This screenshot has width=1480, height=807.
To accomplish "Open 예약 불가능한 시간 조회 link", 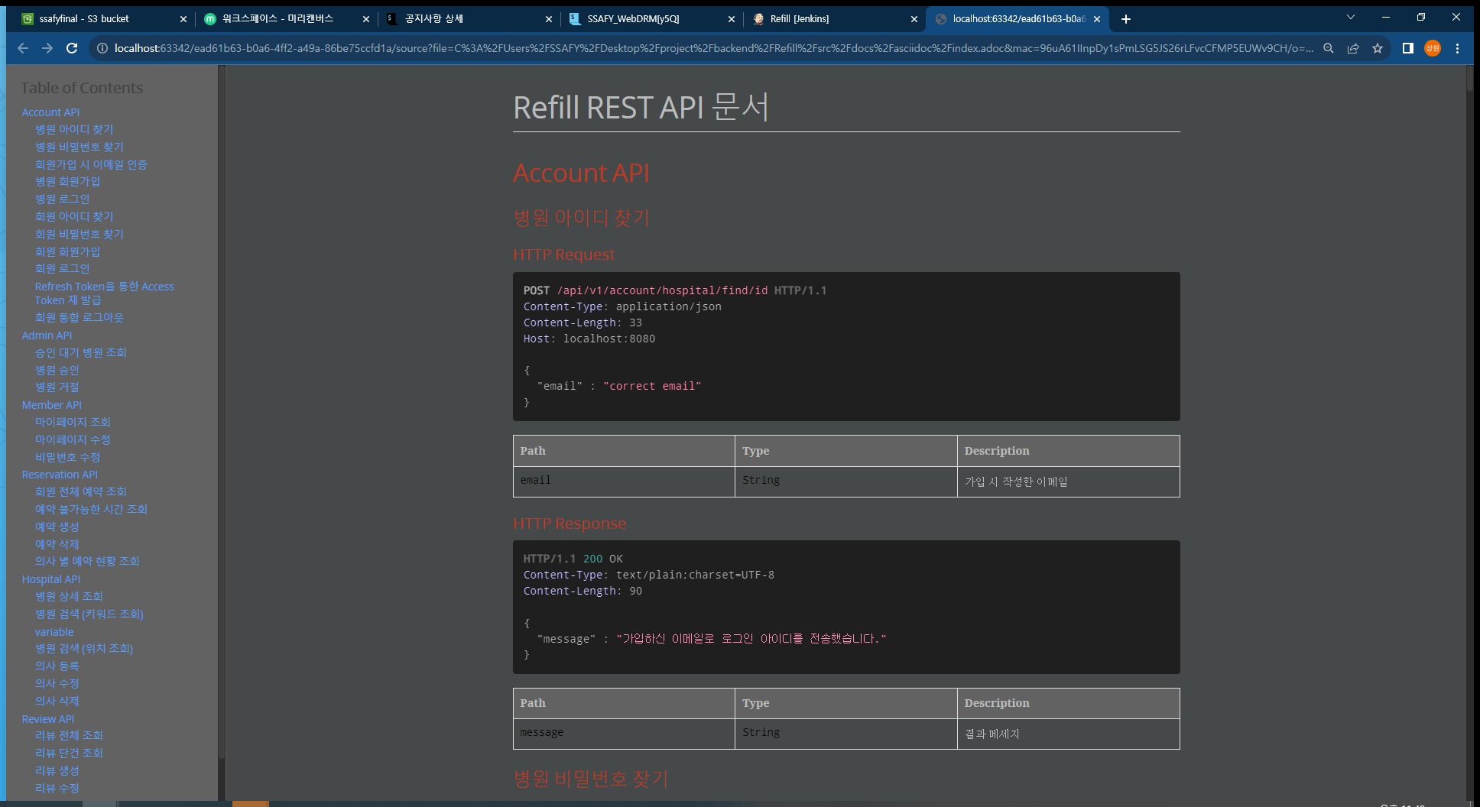I will 91,509.
